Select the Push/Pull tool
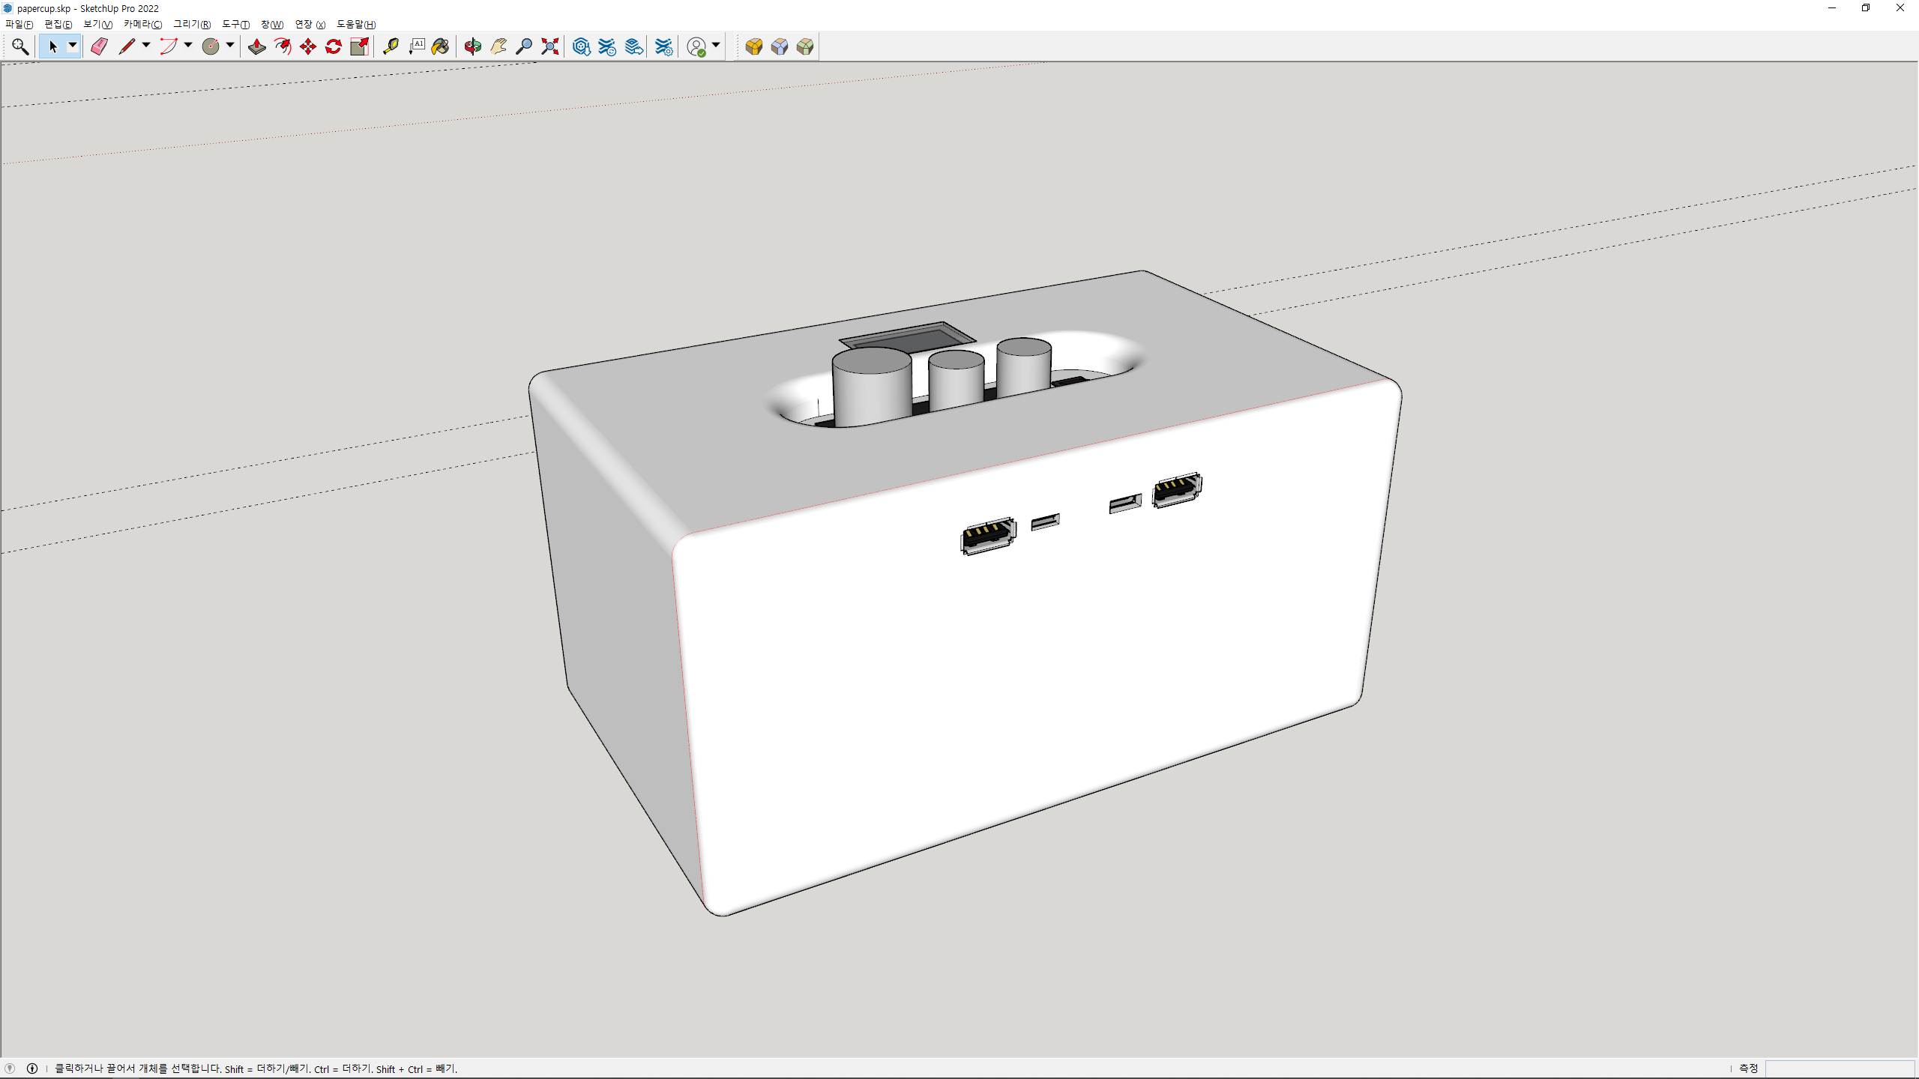 [257, 46]
